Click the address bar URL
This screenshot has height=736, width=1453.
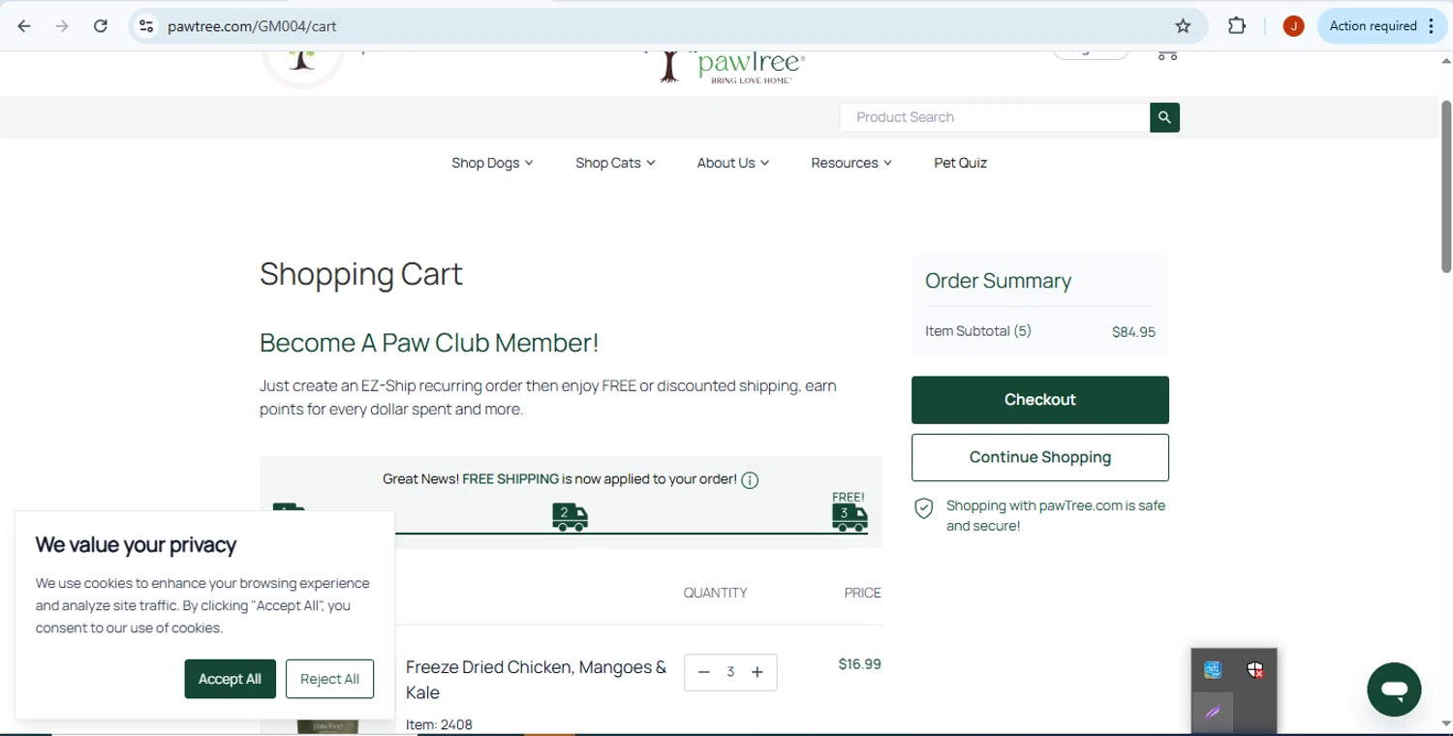tap(252, 26)
